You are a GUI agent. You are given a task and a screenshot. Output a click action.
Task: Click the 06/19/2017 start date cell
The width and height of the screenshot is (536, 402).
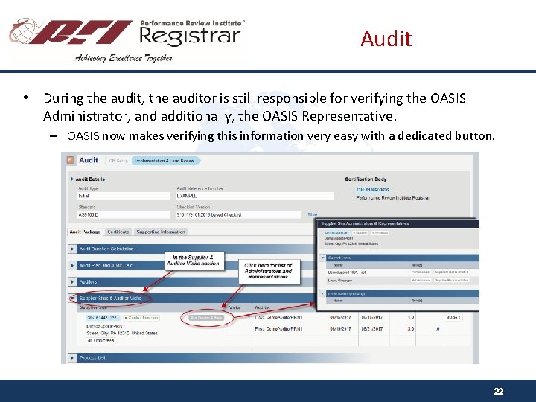click(x=340, y=329)
